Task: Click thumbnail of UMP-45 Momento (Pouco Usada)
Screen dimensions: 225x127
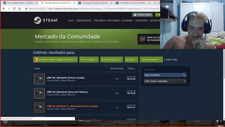Action: click(39, 79)
